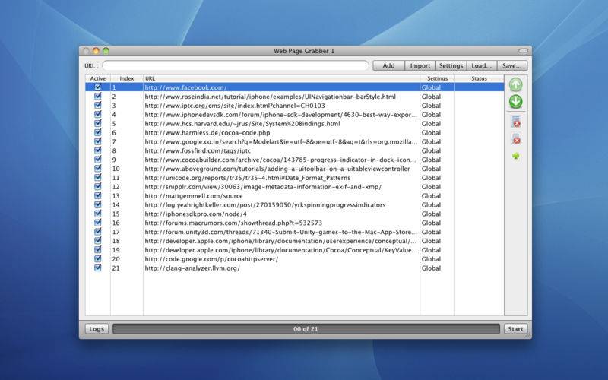
Task: Select the unicode.org tr35 reports URL
Action: click(248, 178)
